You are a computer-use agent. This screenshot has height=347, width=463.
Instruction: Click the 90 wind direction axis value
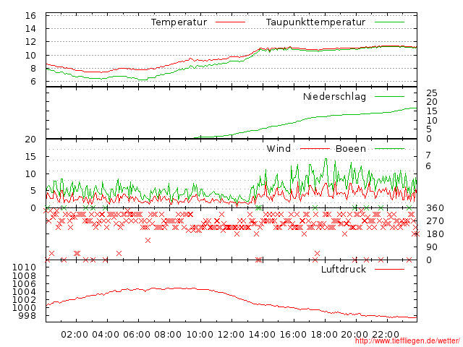tap(431, 247)
